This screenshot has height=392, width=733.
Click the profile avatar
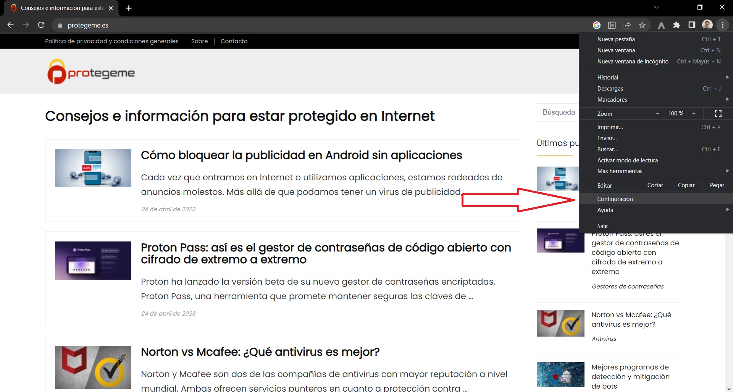coord(707,25)
